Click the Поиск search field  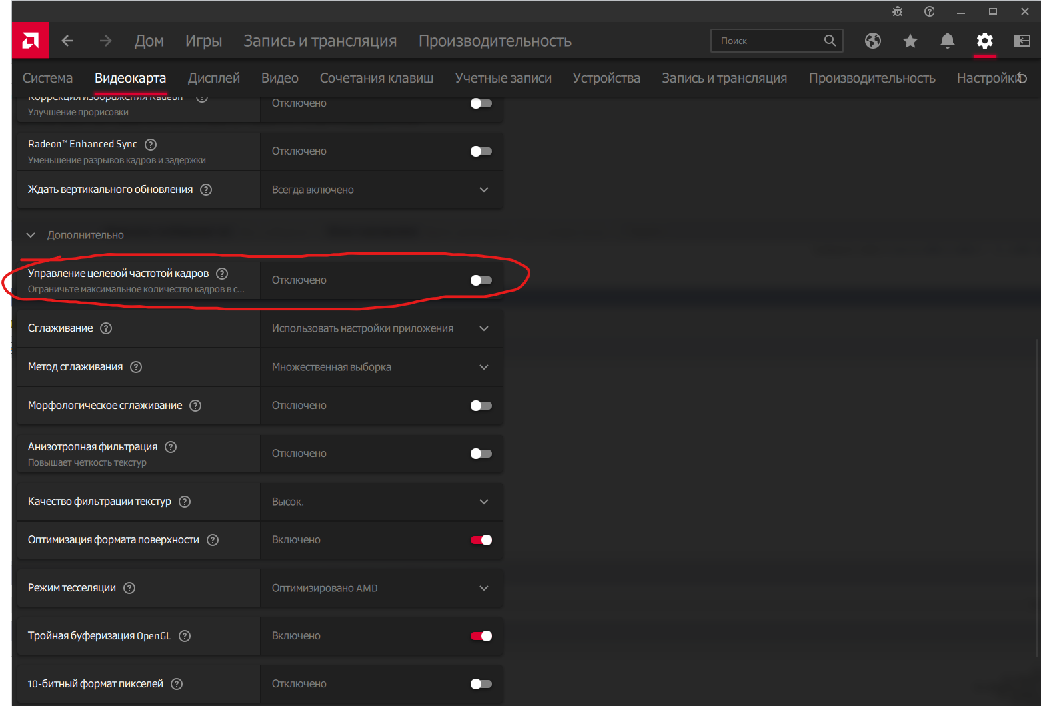[x=768, y=41]
